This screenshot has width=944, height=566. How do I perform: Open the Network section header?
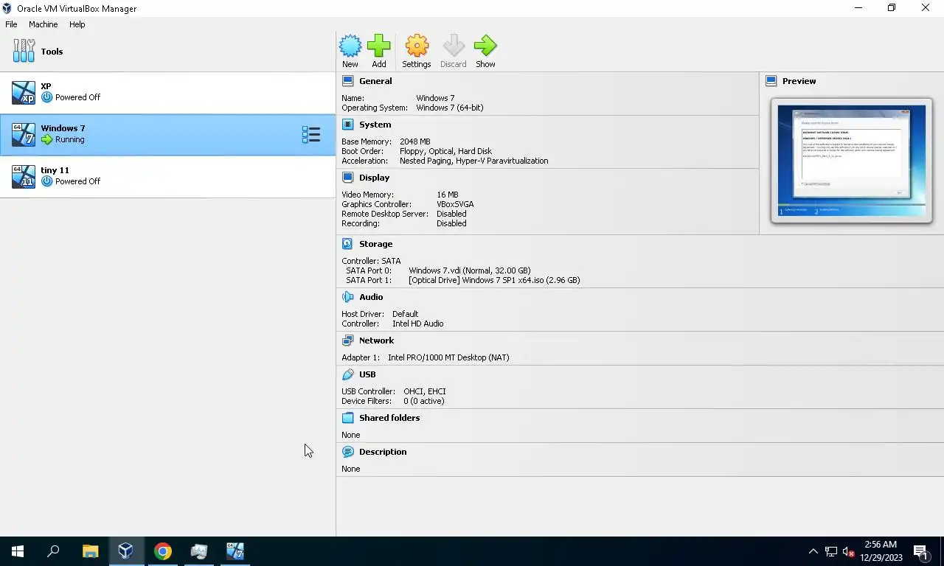[x=376, y=340]
